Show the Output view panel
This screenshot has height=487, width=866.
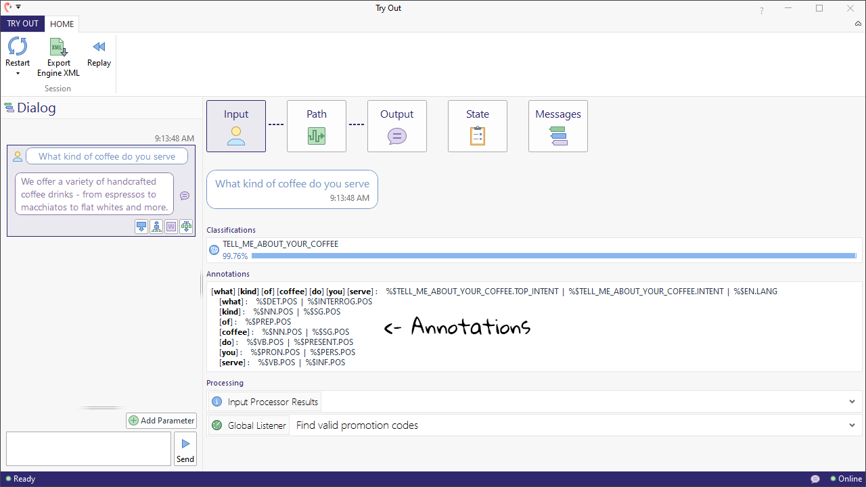396,126
